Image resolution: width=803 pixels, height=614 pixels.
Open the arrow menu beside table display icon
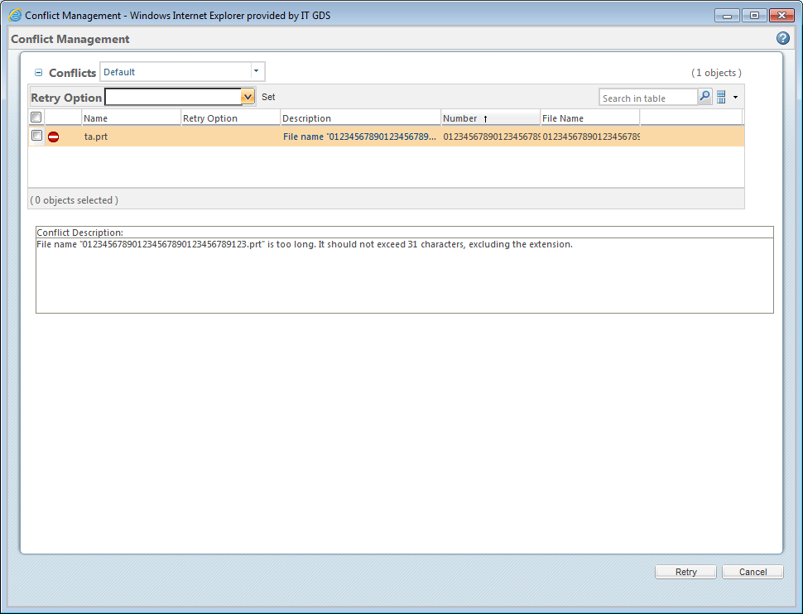pos(734,97)
